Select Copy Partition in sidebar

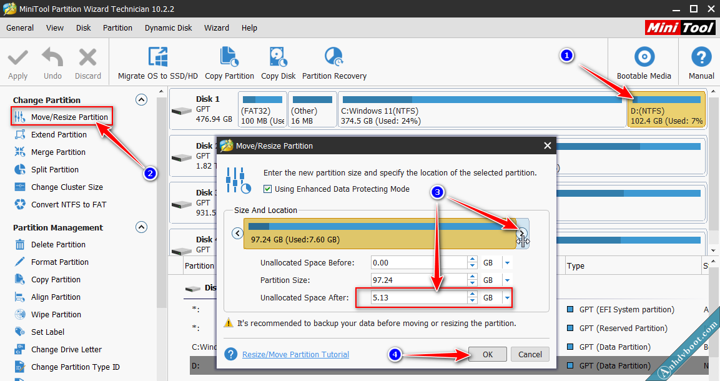[47, 280]
